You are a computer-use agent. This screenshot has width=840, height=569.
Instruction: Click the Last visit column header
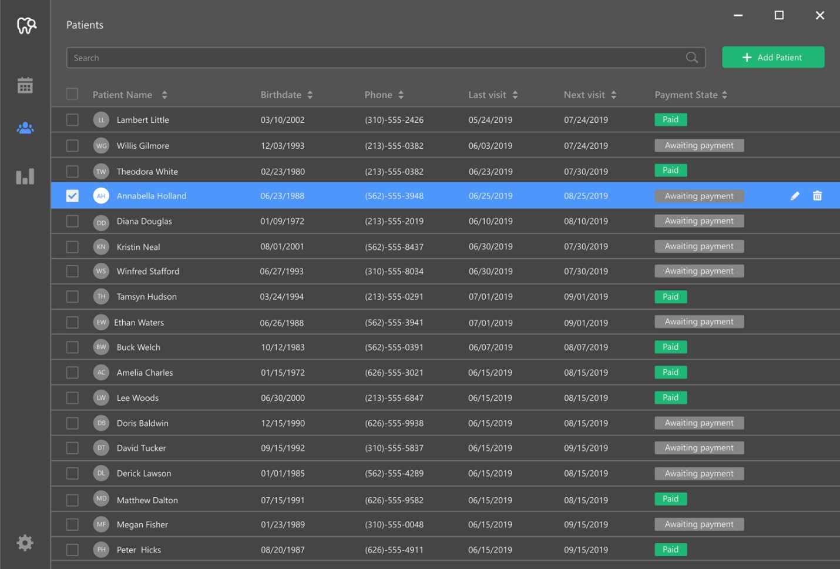coord(487,95)
